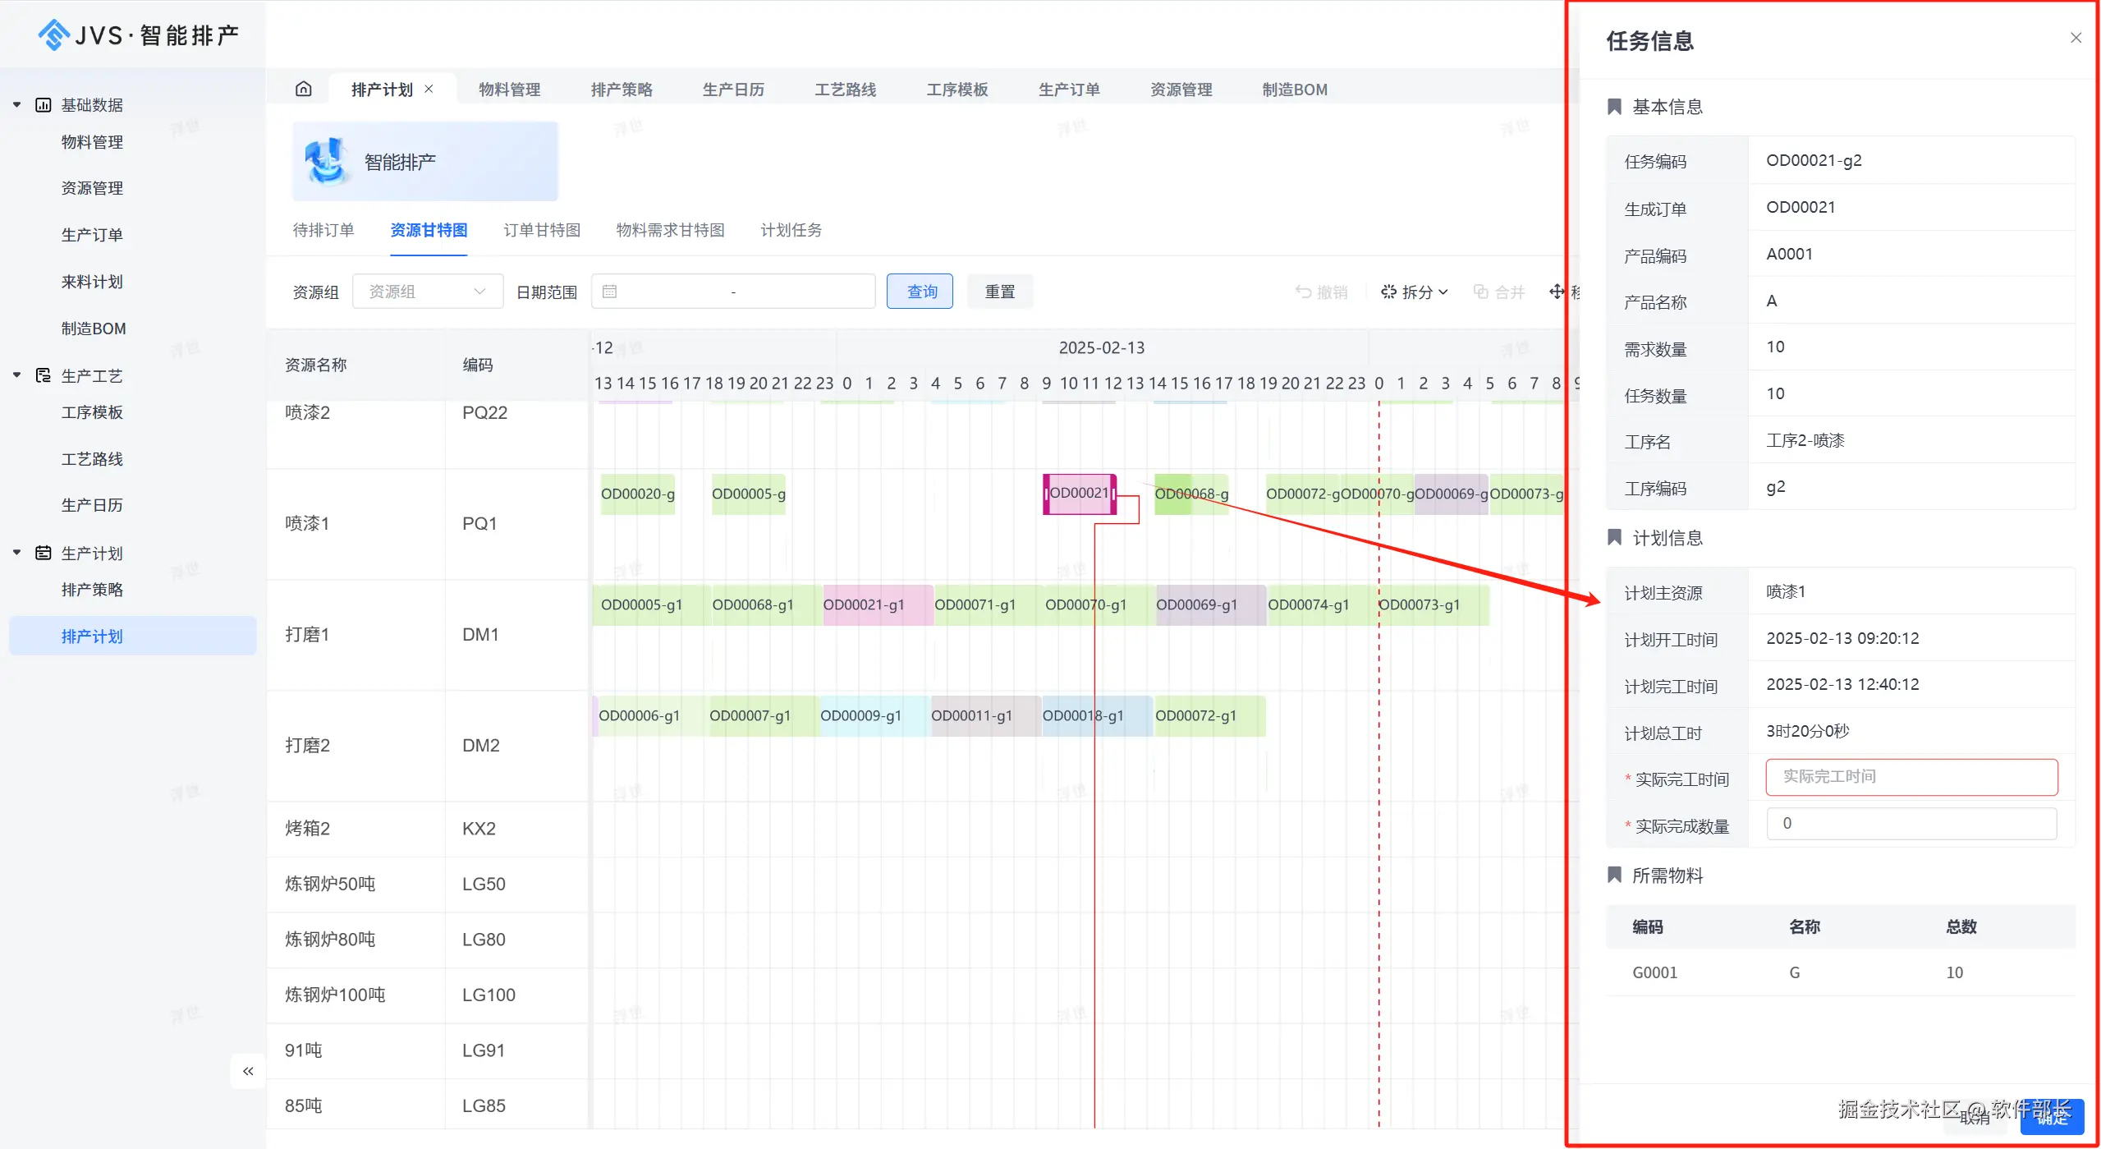This screenshot has height=1149, width=2101.
Task: Click the 实际完工时间 input field
Action: (1911, 777)
